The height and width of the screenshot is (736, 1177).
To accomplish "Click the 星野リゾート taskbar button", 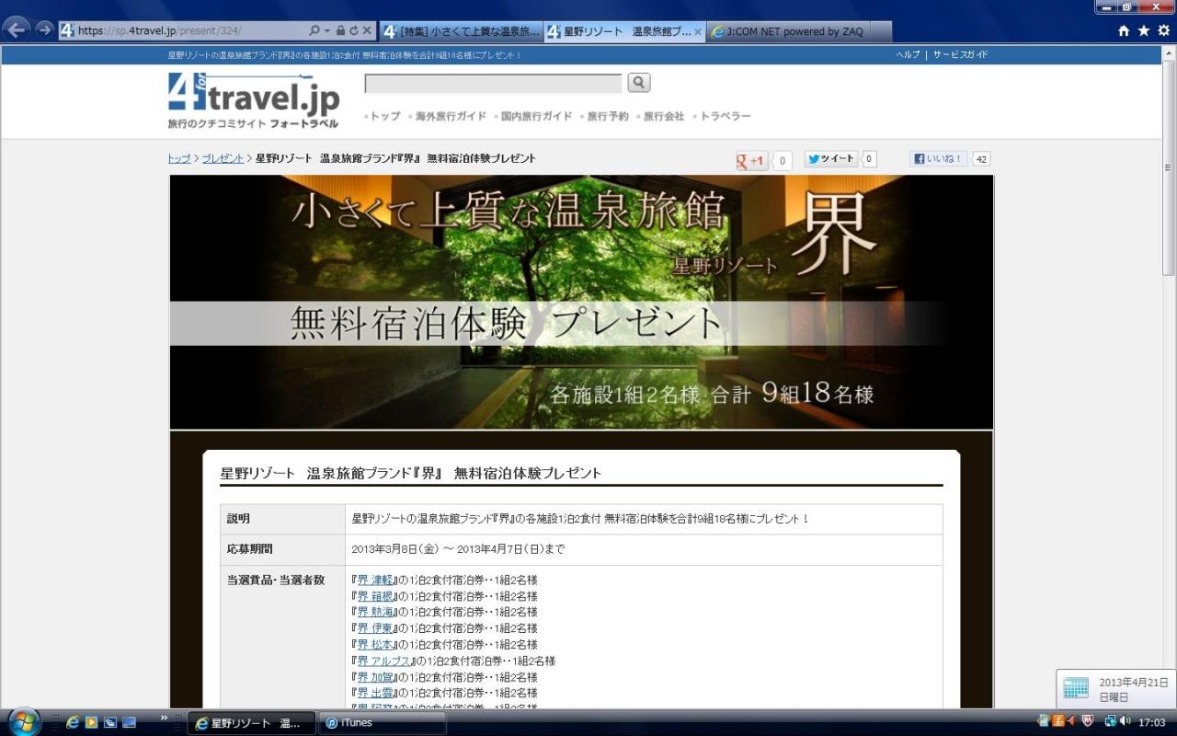I will coord(251,723).
